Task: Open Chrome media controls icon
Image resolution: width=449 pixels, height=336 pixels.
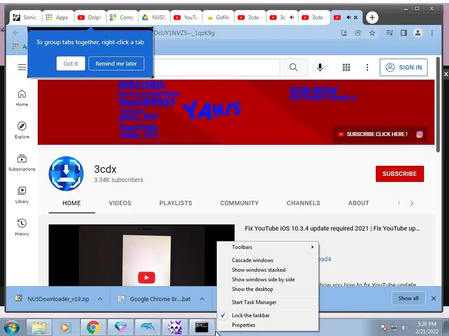Action: point(389,33)
